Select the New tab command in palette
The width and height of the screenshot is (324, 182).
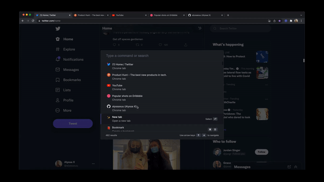[x=162, y=119]
